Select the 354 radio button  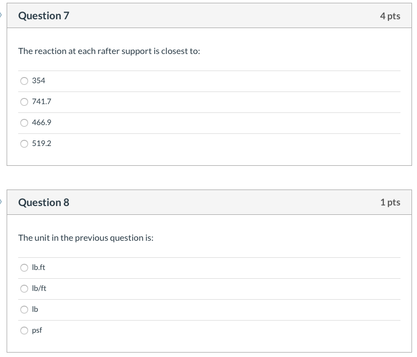(x=24, y=81)
